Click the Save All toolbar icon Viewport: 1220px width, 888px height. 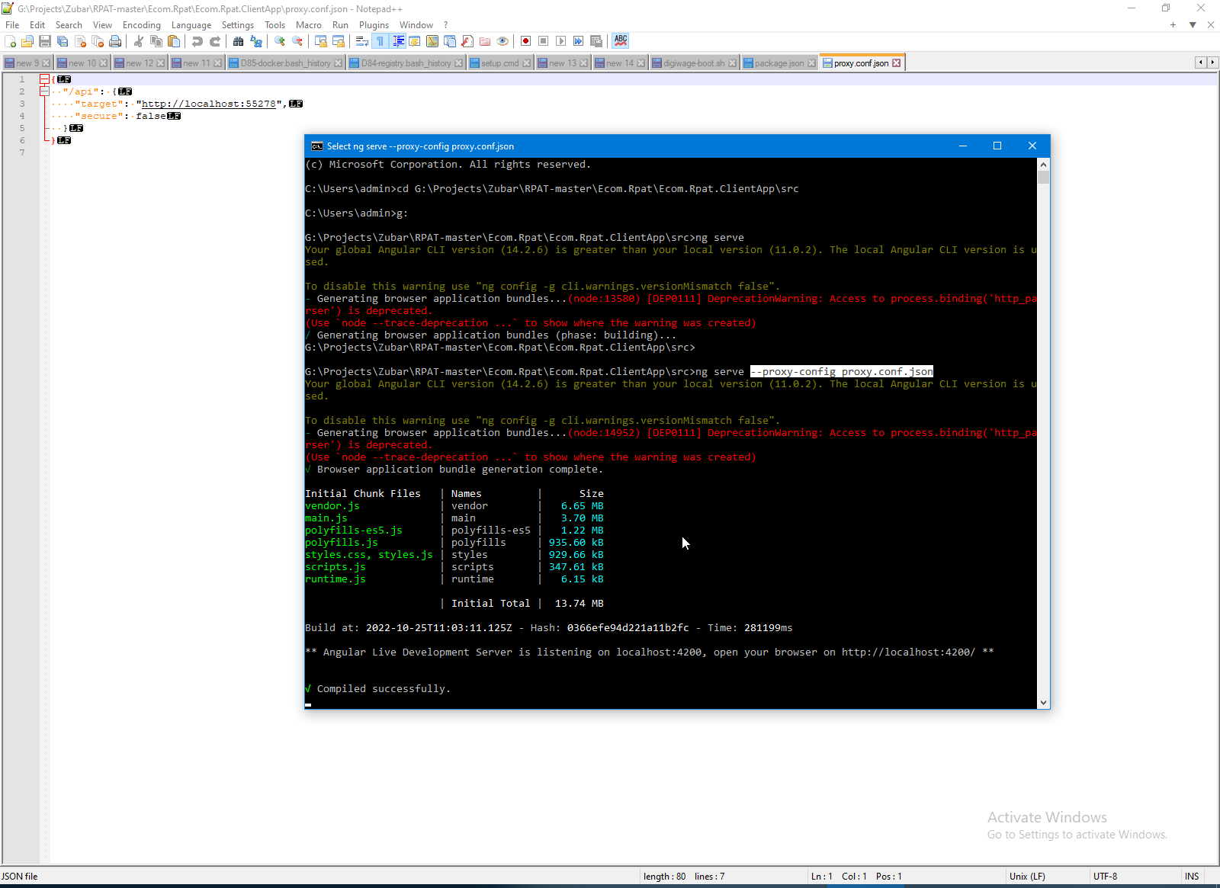(63, 41)
